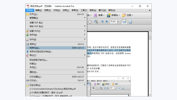Click the 导出(T) export icon

[28, 55]
